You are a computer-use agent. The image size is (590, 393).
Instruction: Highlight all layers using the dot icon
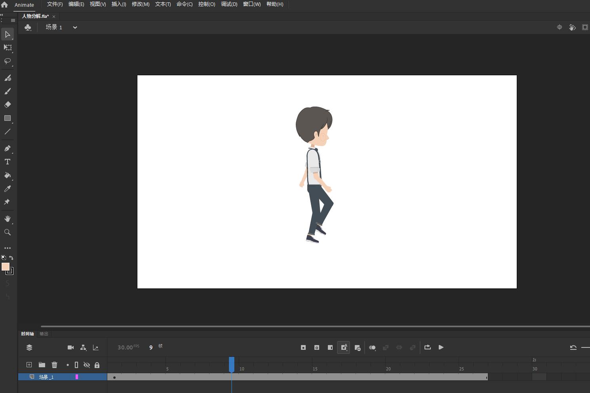pyautogui.click(x=68, y=365)
